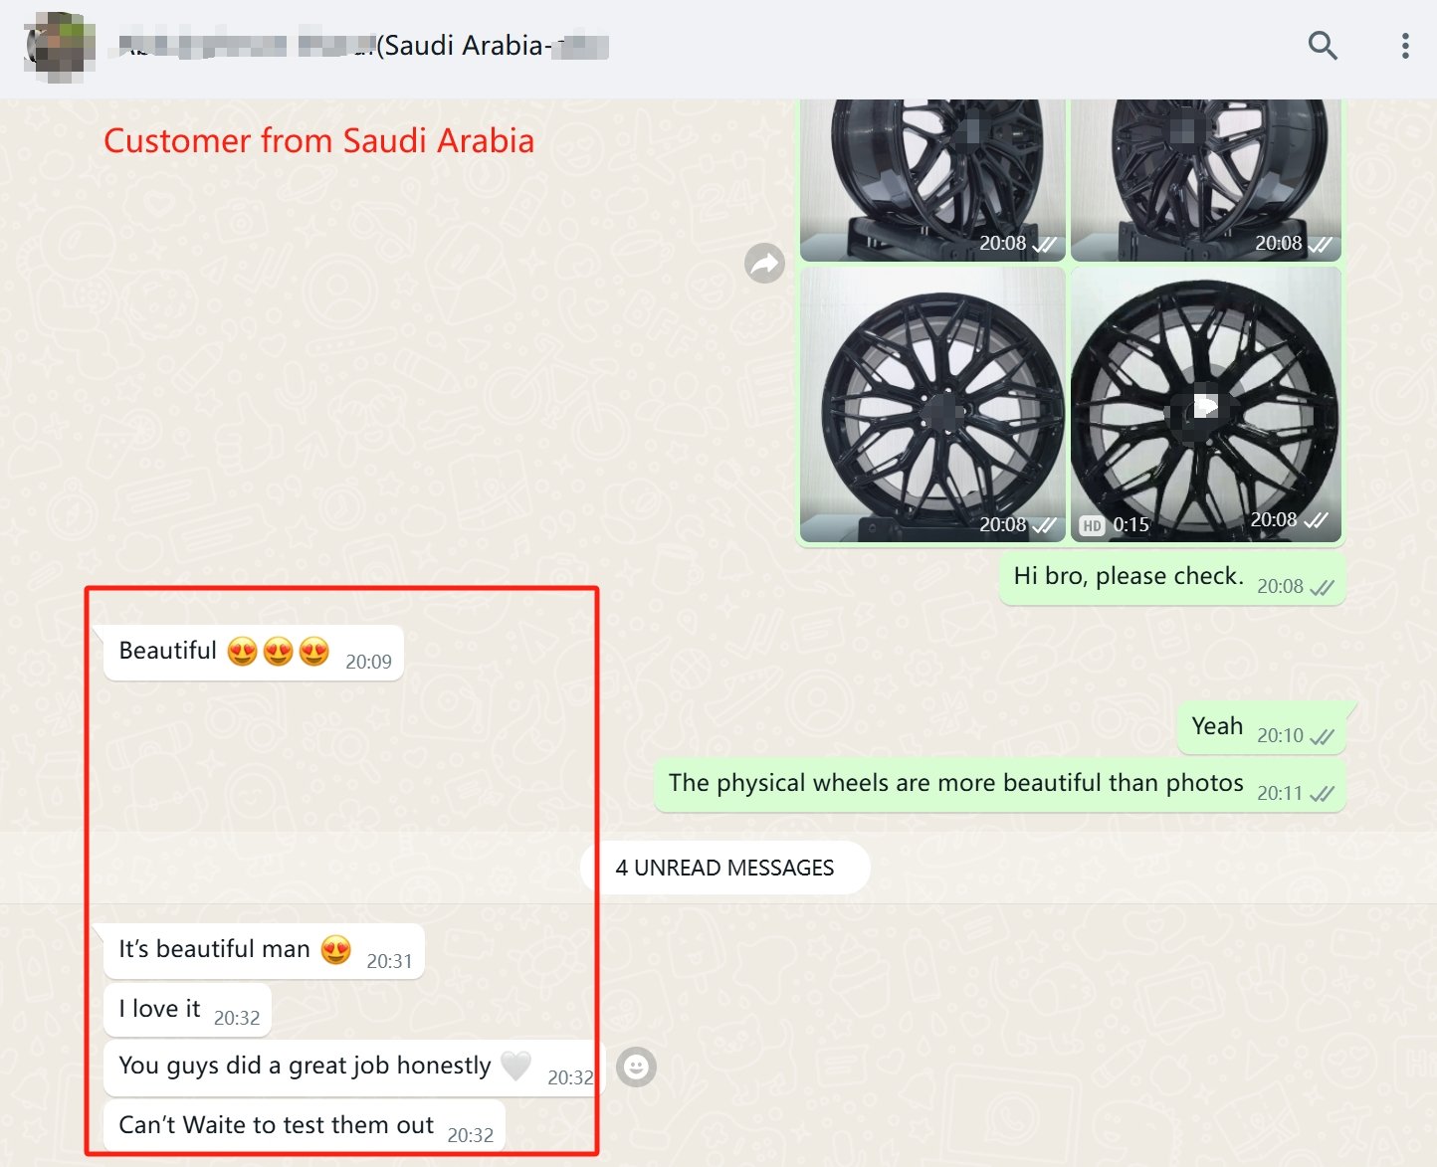This screenshot has height=1167, width=1437.
Task: Open the top-right wheel photo
Action: pyautogui.click(x=1206, y=180)
